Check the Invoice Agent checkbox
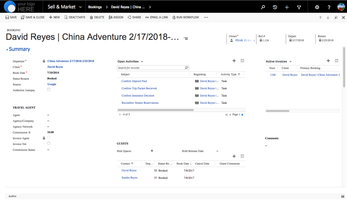The width and height of the screenshot is (347, 200). 49,138
